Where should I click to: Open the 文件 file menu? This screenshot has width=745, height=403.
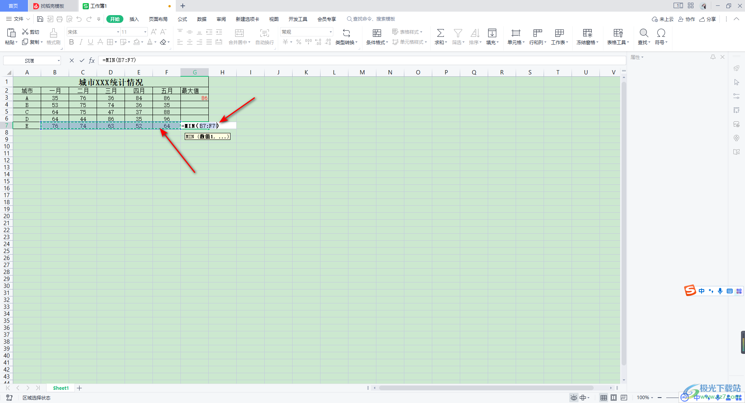pos(18,19)
